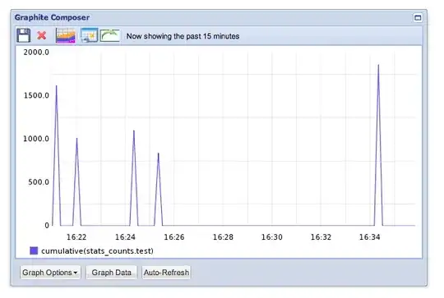Screen dimensions: 444x298
Task: Click the 16:22 time axis label
Action: pyautogui.click(x=76, y=237)
